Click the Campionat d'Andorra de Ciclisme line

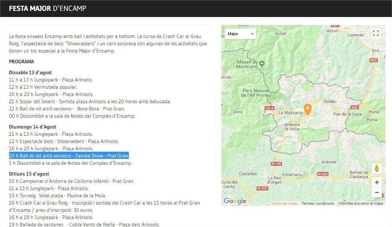pyautogui.click(x=72, y=181)
